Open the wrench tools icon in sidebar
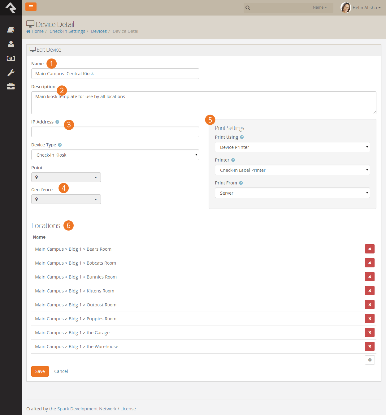 (11, 72)
